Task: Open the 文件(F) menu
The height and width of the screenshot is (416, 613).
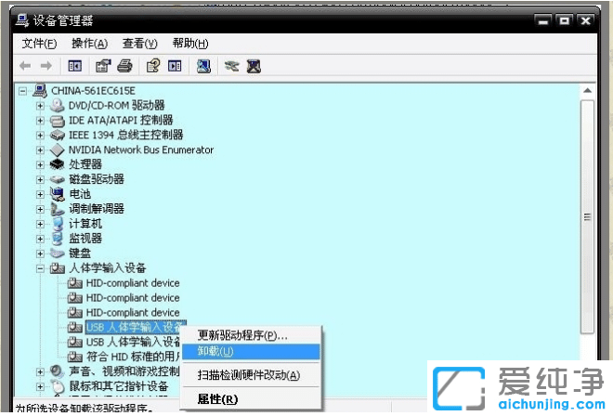Action: (x=40, y=44)
